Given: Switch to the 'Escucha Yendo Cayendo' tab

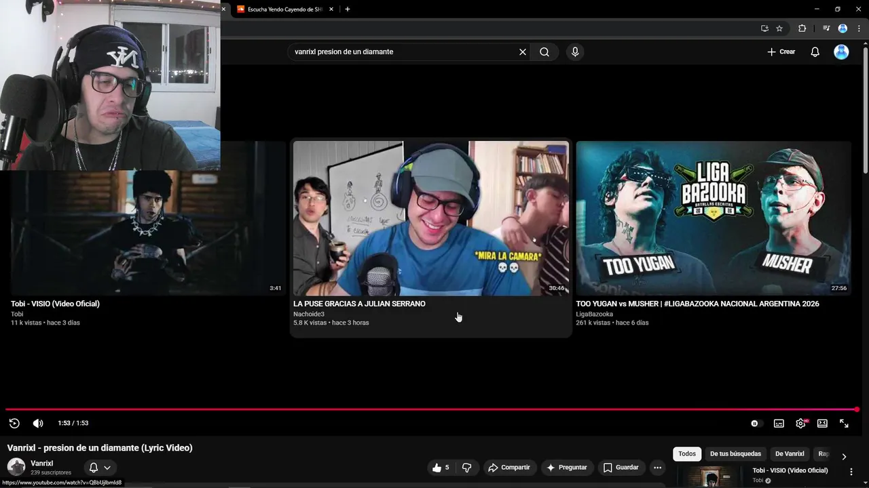Looking at the screenshot, I should tap(284, 9).
